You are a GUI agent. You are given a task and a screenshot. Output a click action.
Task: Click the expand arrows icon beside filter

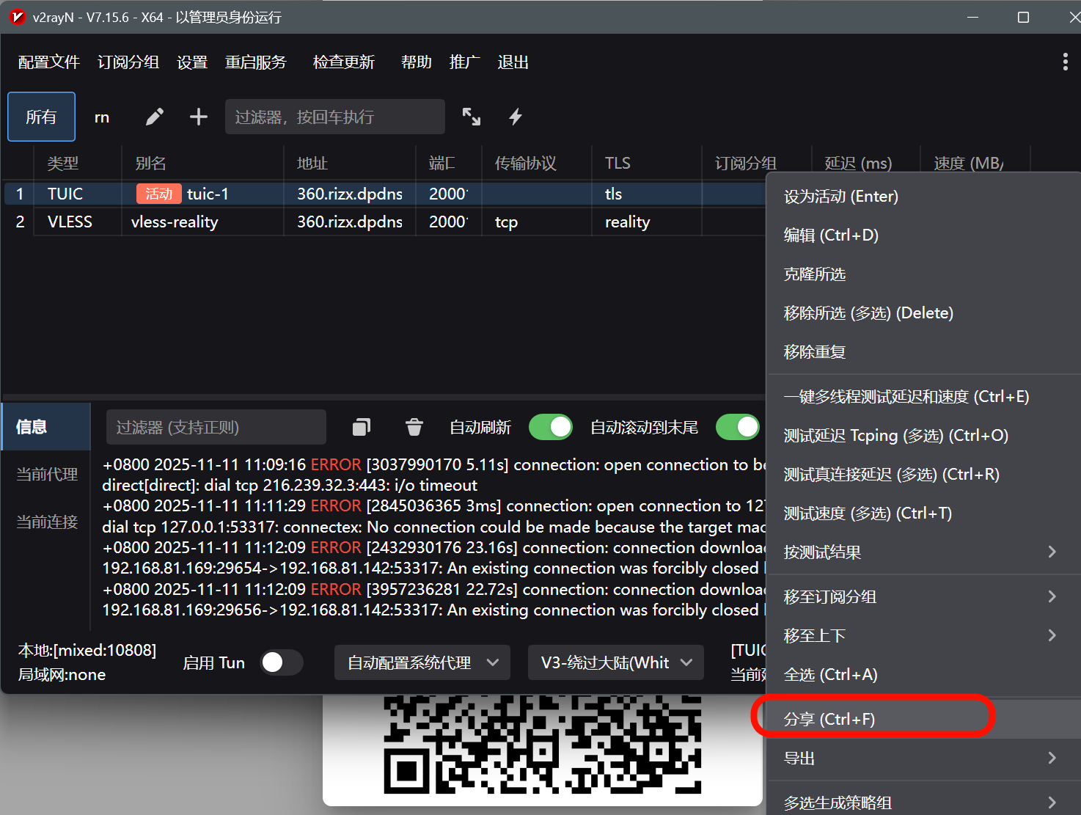472,117
